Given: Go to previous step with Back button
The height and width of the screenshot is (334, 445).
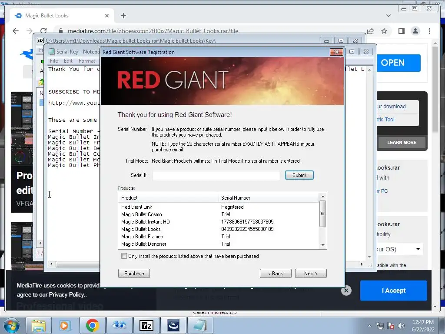Looking at the screenshot, I should 276,273.
